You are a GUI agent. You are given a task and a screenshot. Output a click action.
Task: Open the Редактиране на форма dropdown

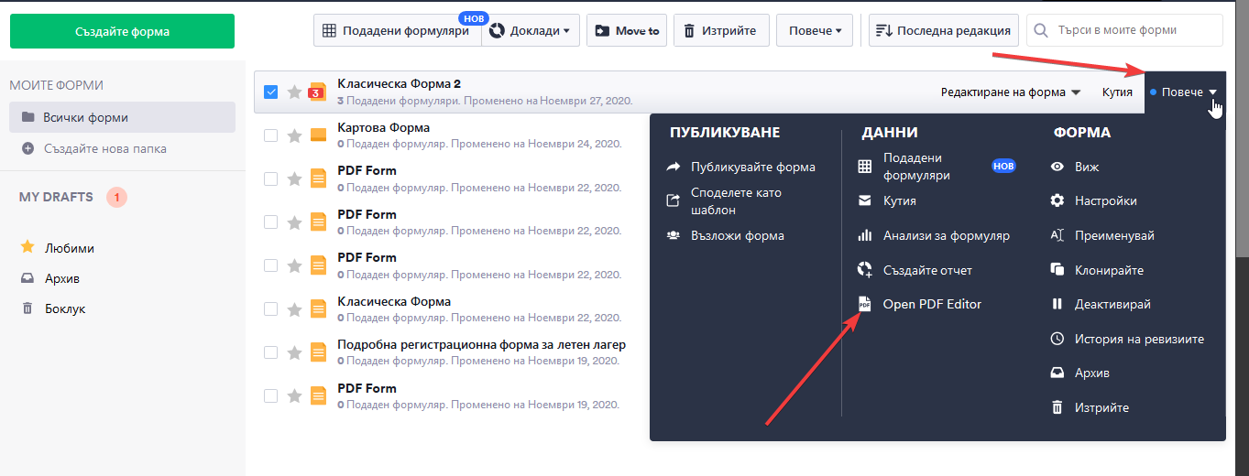point(1011,92)
